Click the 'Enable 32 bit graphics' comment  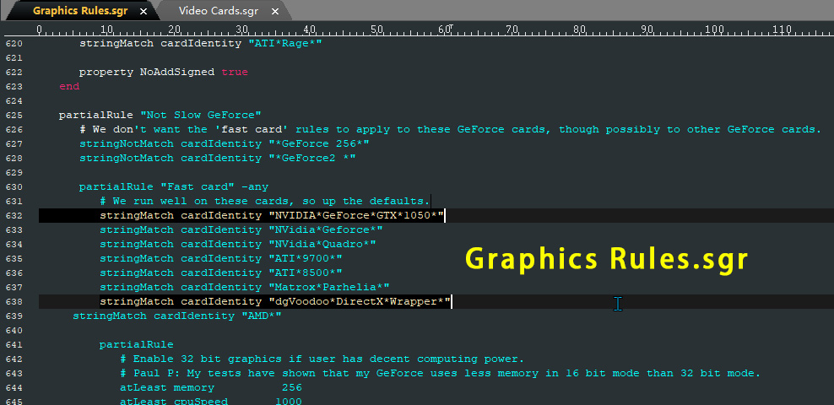[x=322, y=359]
